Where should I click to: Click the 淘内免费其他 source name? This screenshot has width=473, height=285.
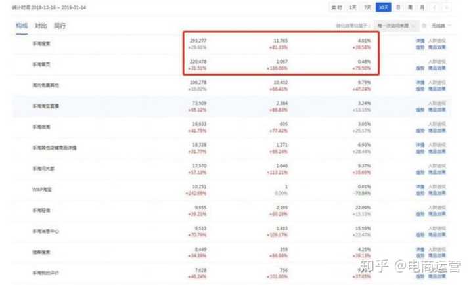click(x=46, y=85)
